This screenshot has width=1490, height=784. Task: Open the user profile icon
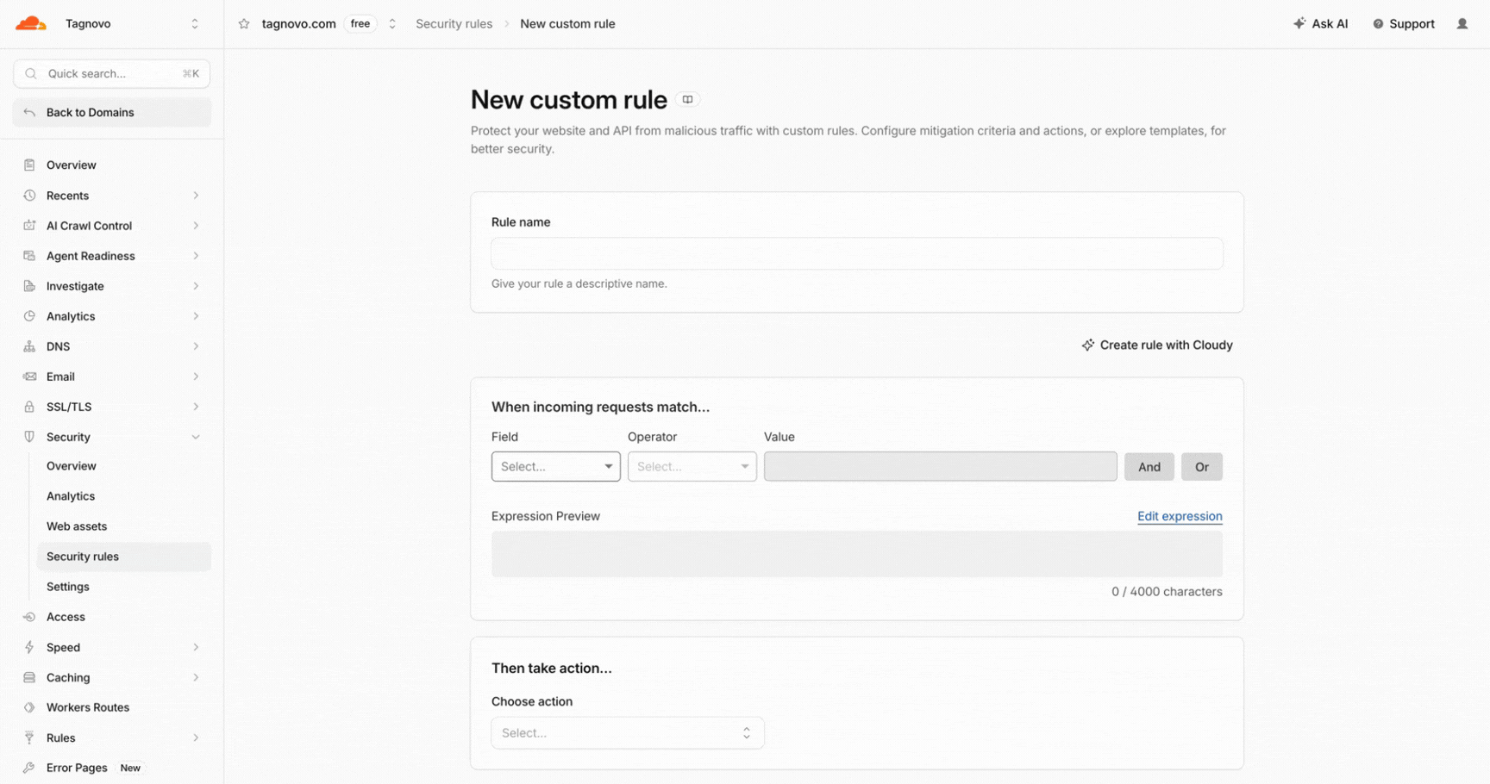coord(1462,24)
